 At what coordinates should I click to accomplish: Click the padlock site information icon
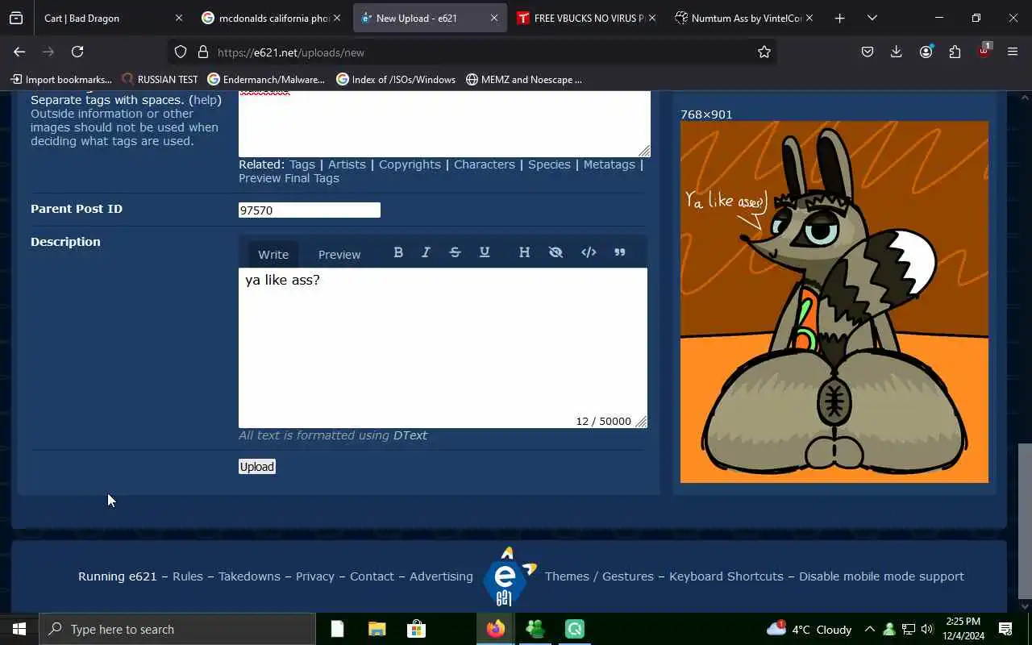pos(203,52)
